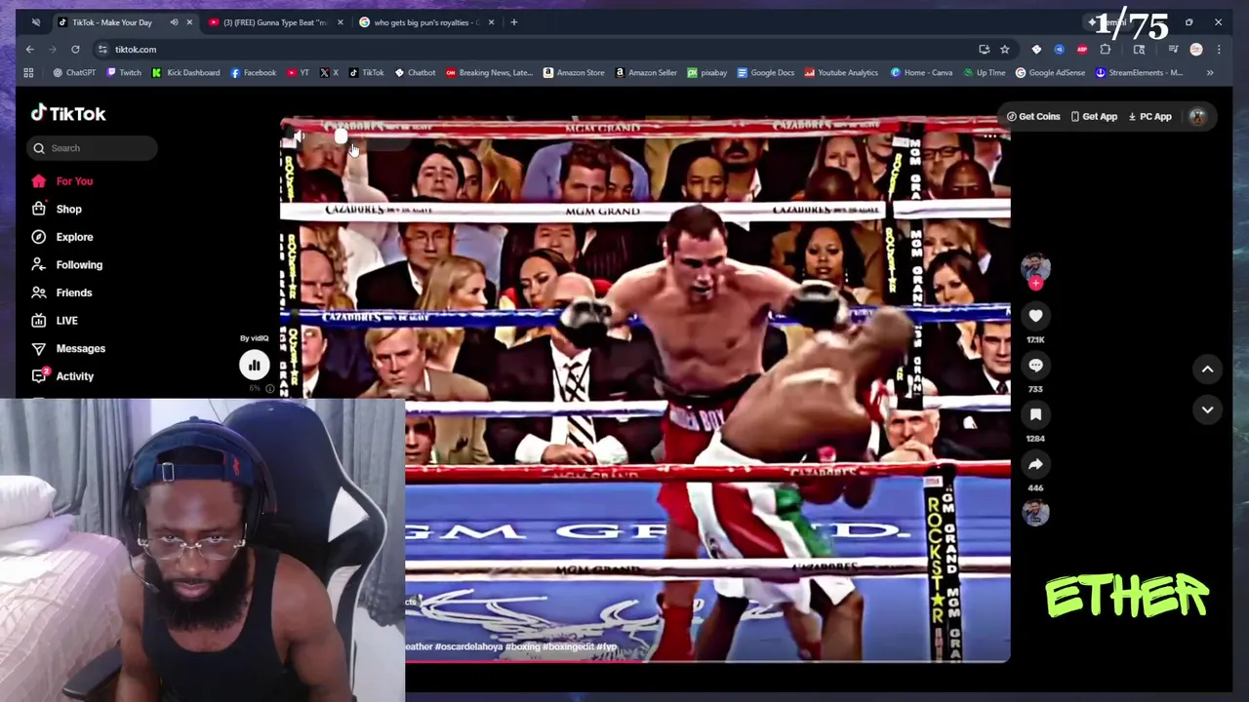Go to the previous video
This screenshot has height=702, width=1249.
click(x=1207, y=369)
